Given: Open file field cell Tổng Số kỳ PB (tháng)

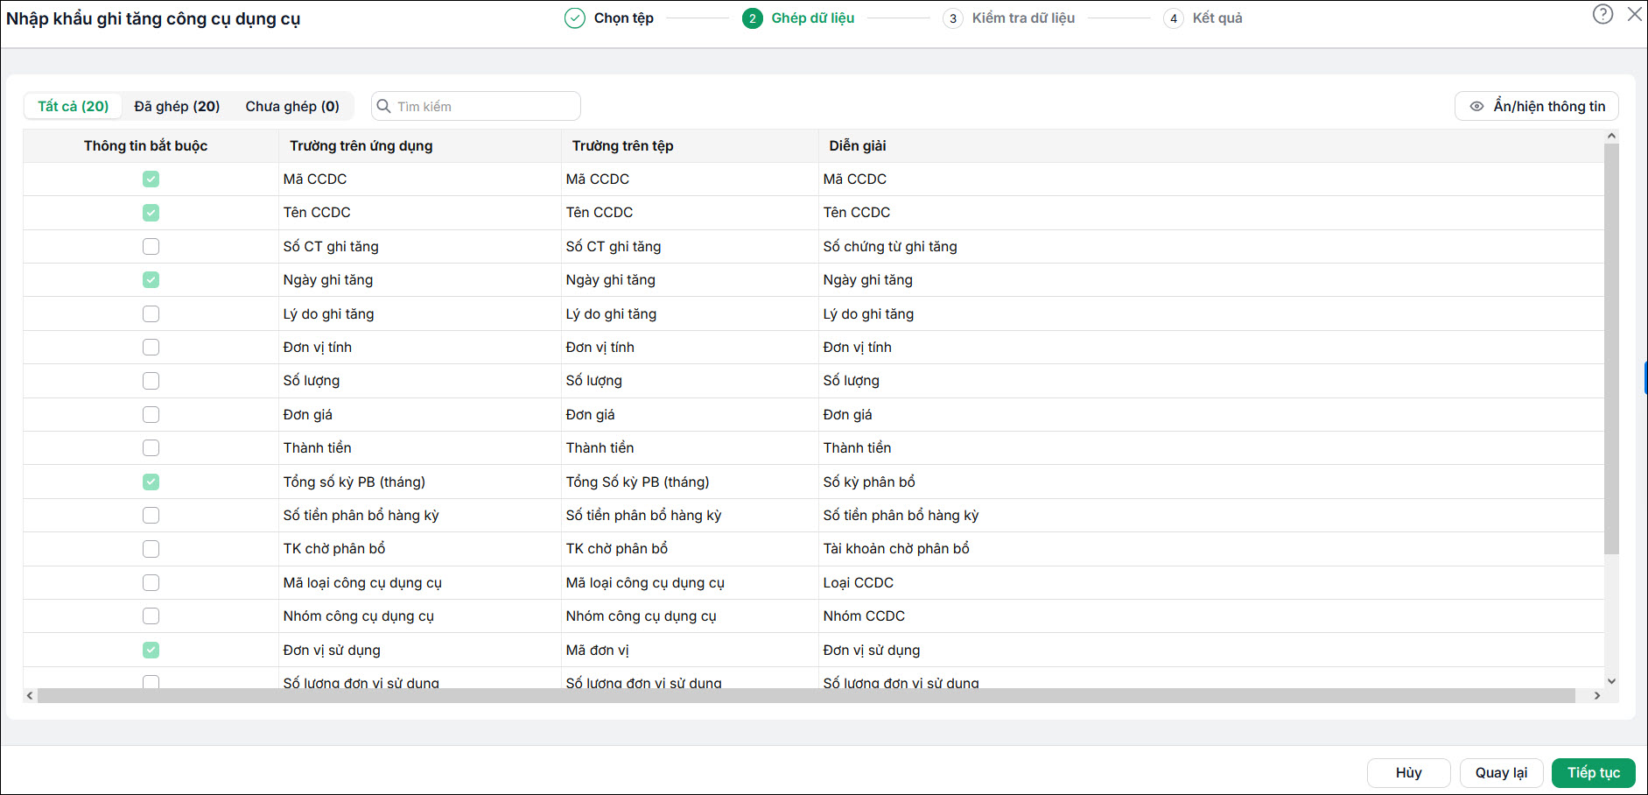Looking at the screenshot, I should (690, 482).
